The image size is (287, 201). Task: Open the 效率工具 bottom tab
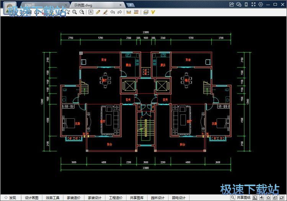point(52,198)
